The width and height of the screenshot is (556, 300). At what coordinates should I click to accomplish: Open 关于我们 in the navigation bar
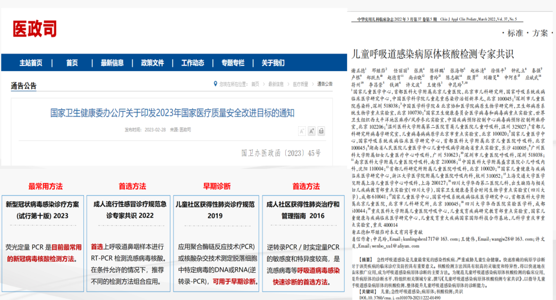click(273, 63)
